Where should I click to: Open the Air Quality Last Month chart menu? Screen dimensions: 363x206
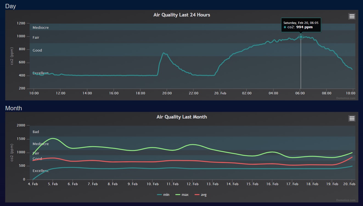[352, 118]
